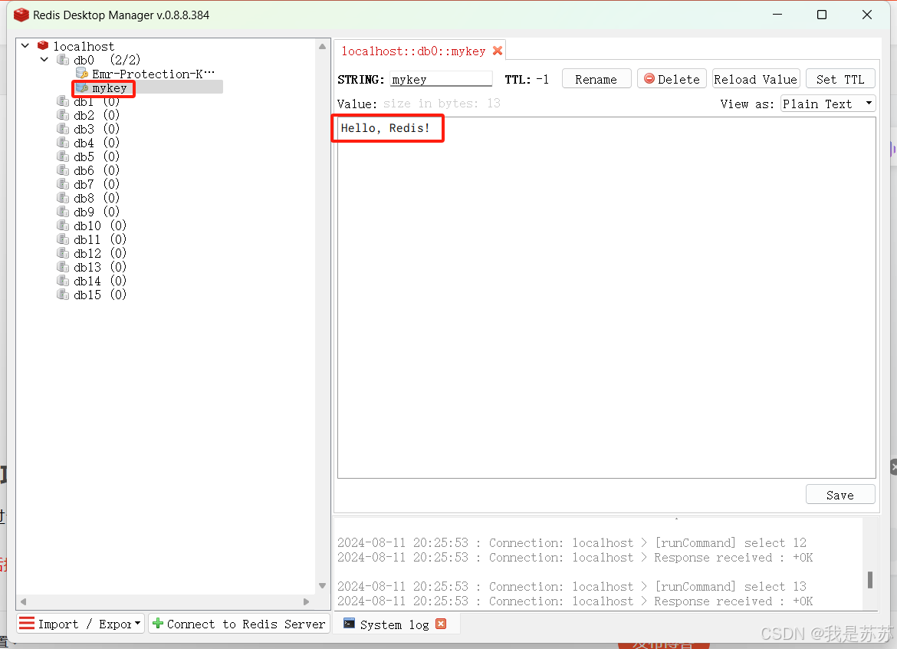Click the db9 database icon
897x649 pixels.
pyautogui.click(x=63, y=211)
